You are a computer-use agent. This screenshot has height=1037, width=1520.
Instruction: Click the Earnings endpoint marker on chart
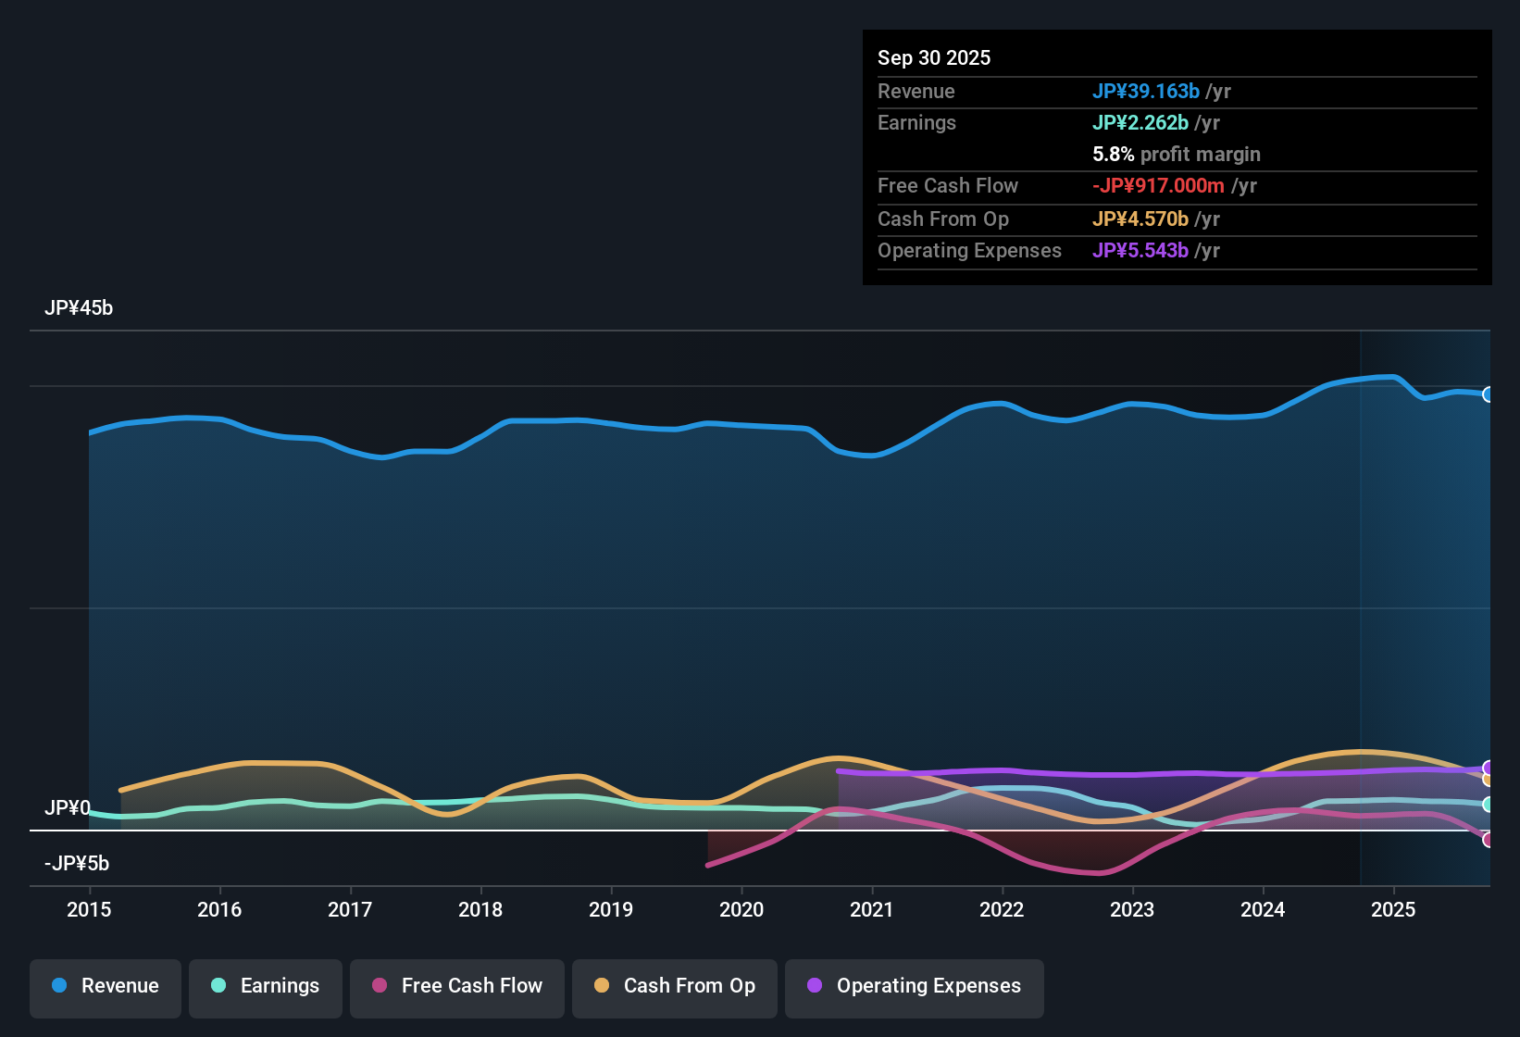pyautogui.click(x=1489, y=806)
